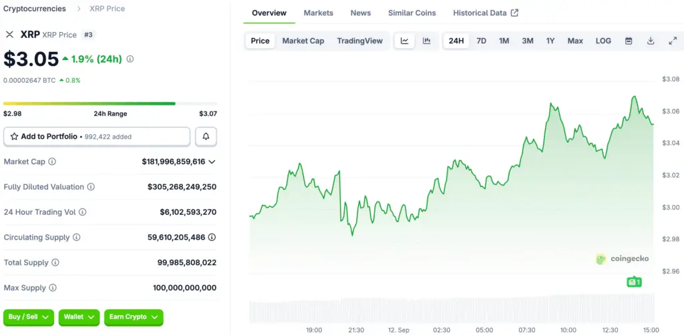Click the $305,268,249,250 valuation value

pos(182,187)
